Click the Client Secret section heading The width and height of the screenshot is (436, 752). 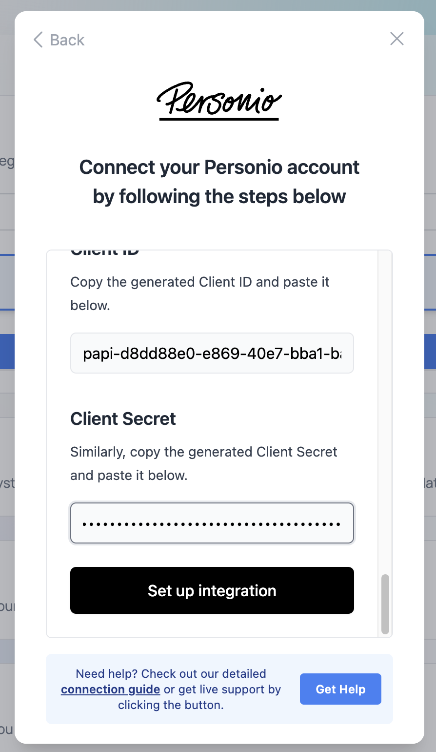(123, 419)
